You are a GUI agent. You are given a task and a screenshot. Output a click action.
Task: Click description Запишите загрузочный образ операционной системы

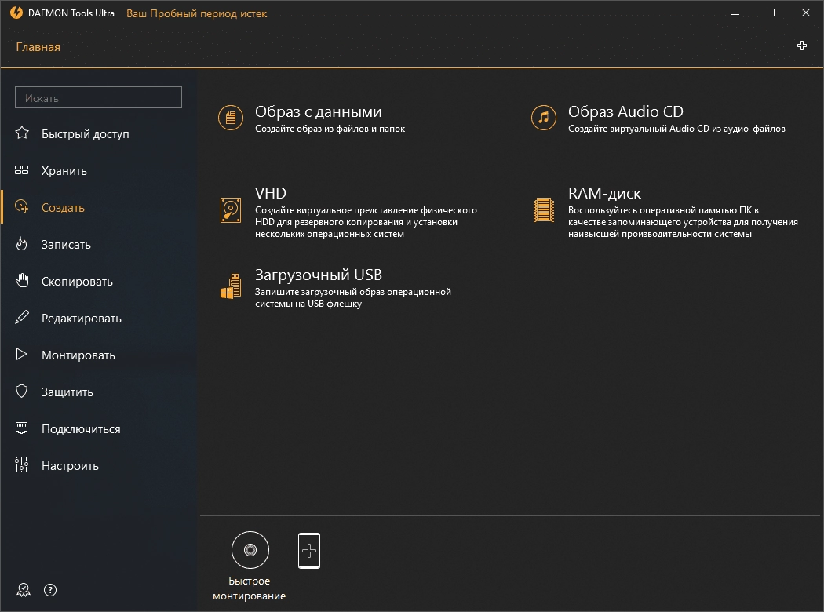(x=353, y=297)
